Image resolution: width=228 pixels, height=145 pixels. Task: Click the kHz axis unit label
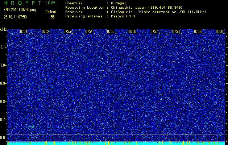pyautogui.click(x=3, y=29)
